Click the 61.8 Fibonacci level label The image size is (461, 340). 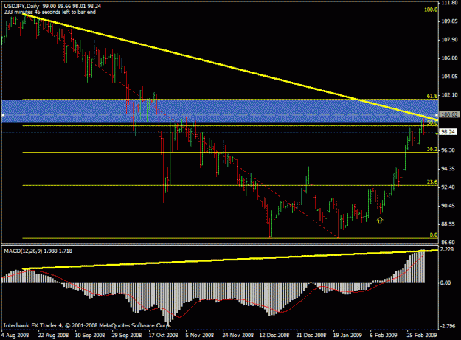[x=432, y=96]
